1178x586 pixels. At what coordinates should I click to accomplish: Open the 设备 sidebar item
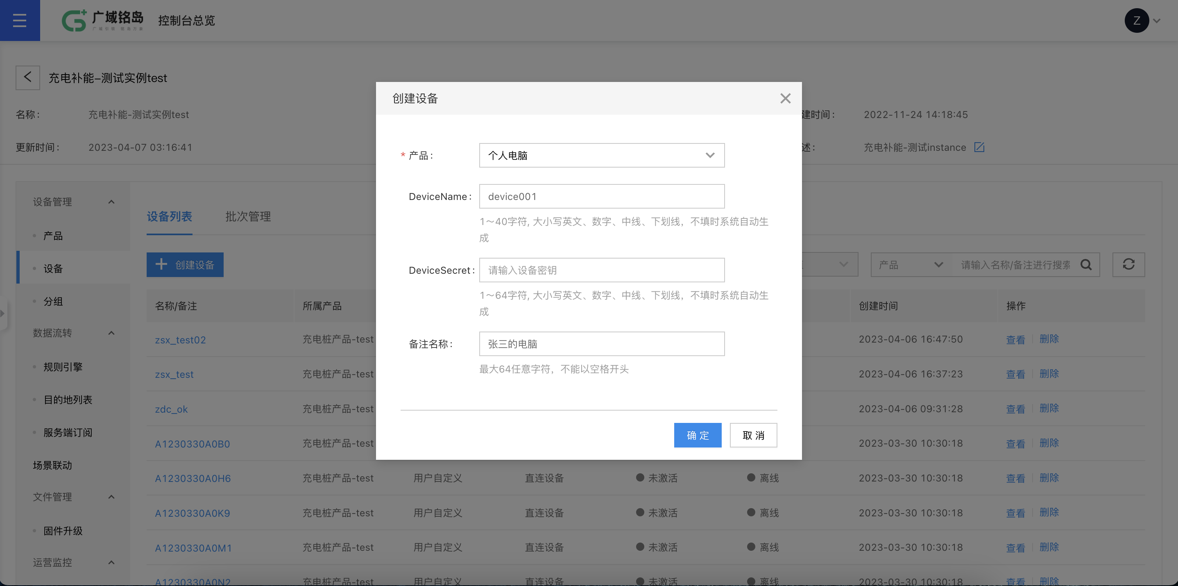coord(53,268)
